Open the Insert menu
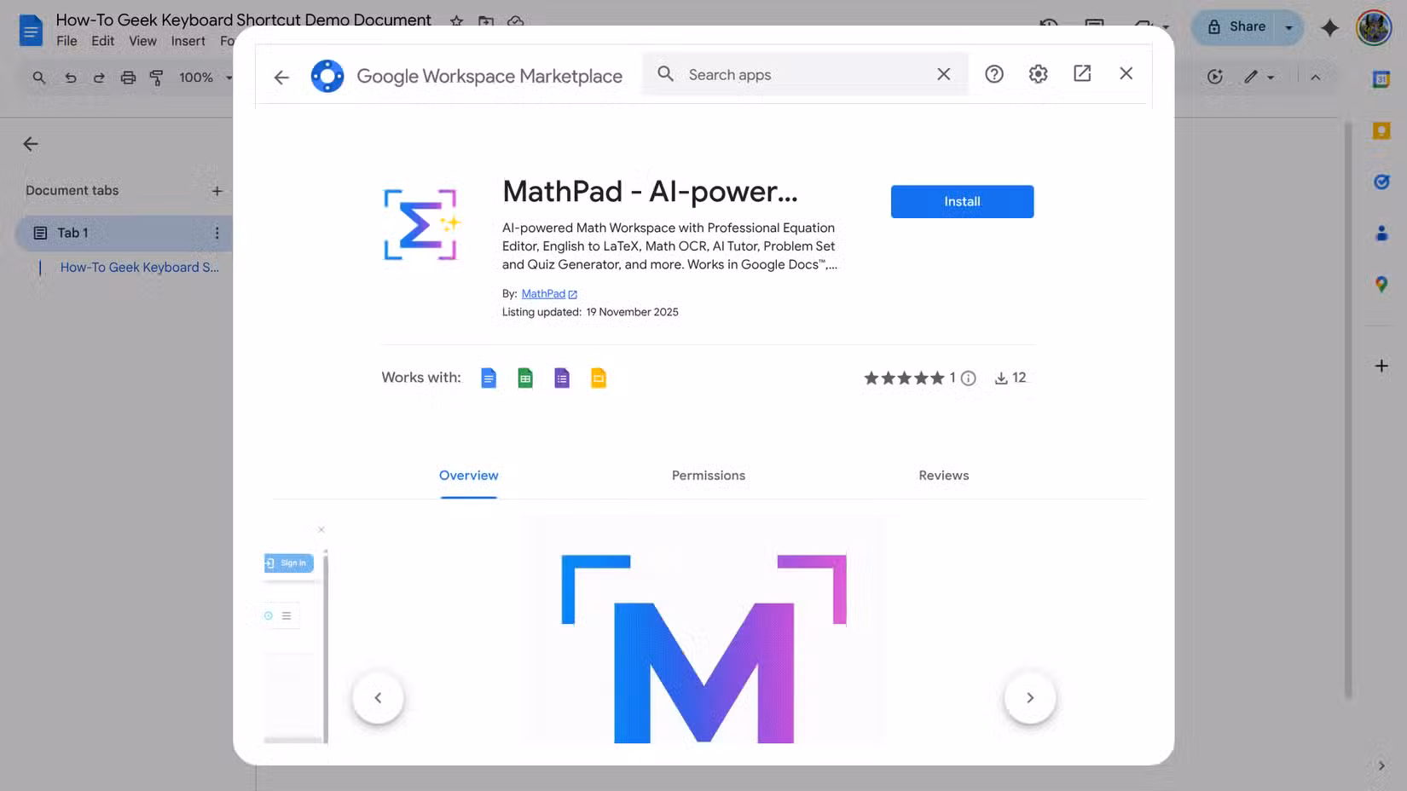The image size is (1407, 791). (188, 40)
